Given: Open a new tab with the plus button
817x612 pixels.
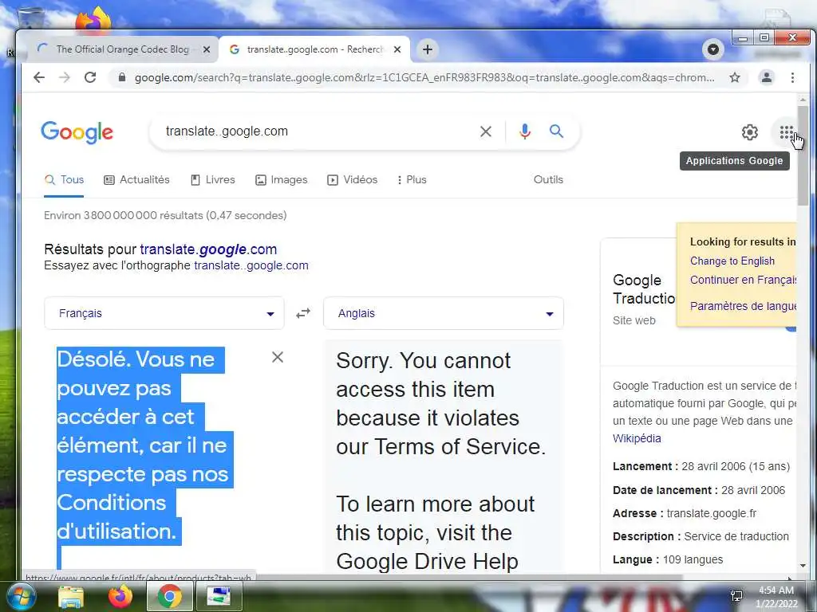Looking at the screenshot, I should [x=428, y=49].
